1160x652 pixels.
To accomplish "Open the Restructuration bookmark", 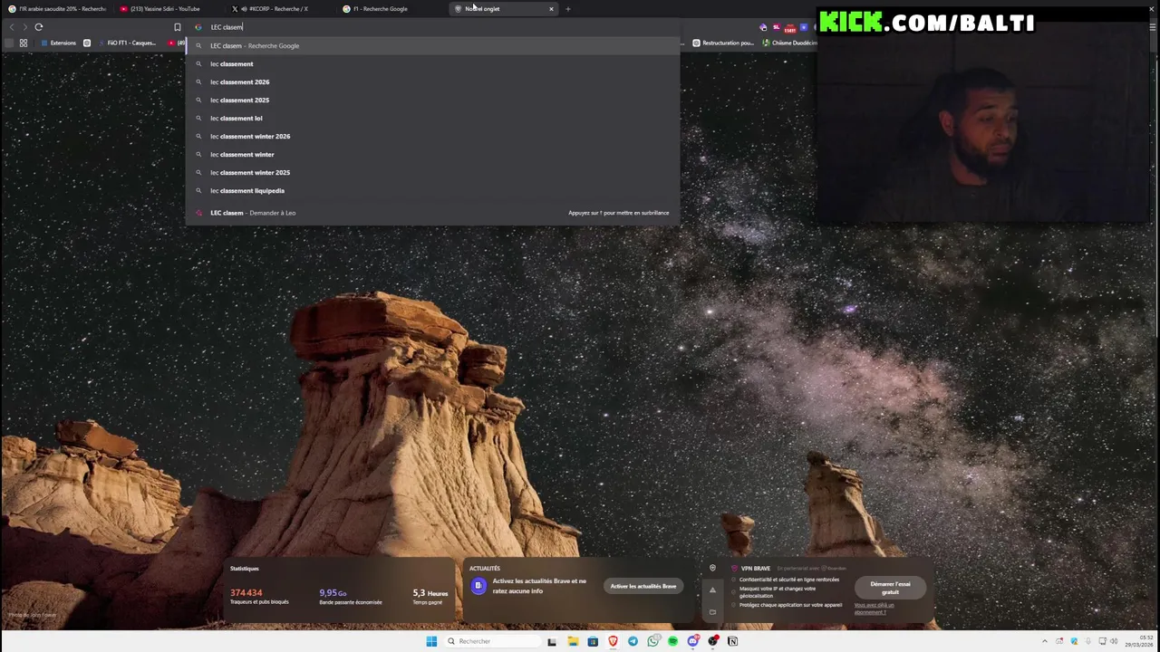I will point(723,43).
